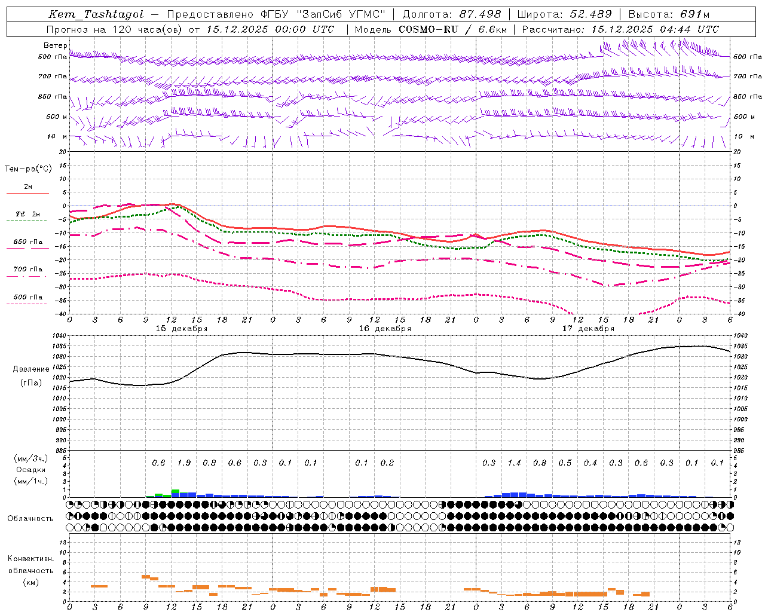
Task: Click the Модель COSMO-RU / 6.6км label
Action: click(x=431, y=29)
